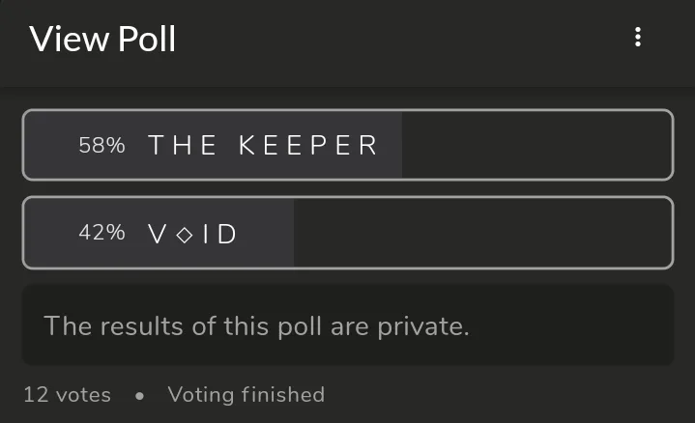The image size is (695, 423).
Task: Click the 58% result label
Action: pyautogui.click(x=101, y=146)
